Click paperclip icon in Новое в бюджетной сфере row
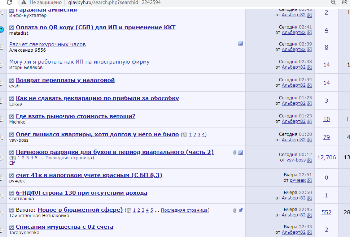 coord(235,210)
